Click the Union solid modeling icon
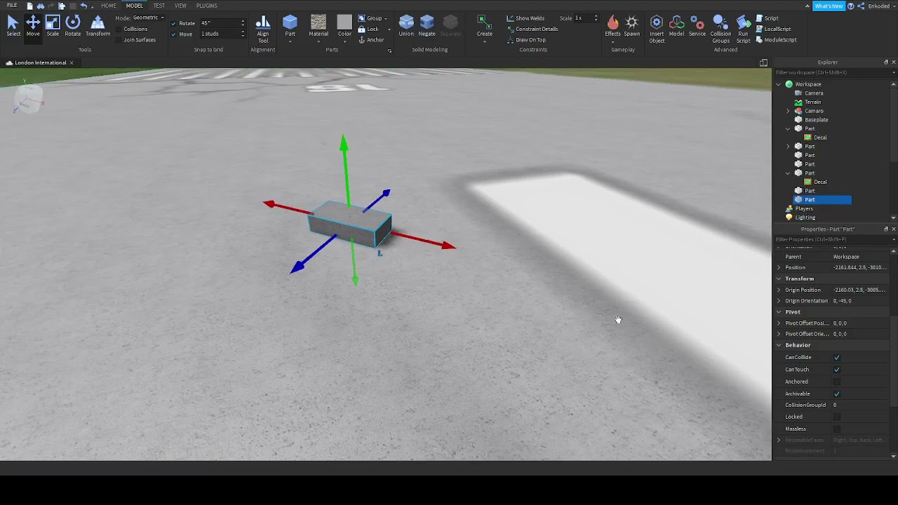This screenshot has height=505, width=898. click(x=406, y=26)
